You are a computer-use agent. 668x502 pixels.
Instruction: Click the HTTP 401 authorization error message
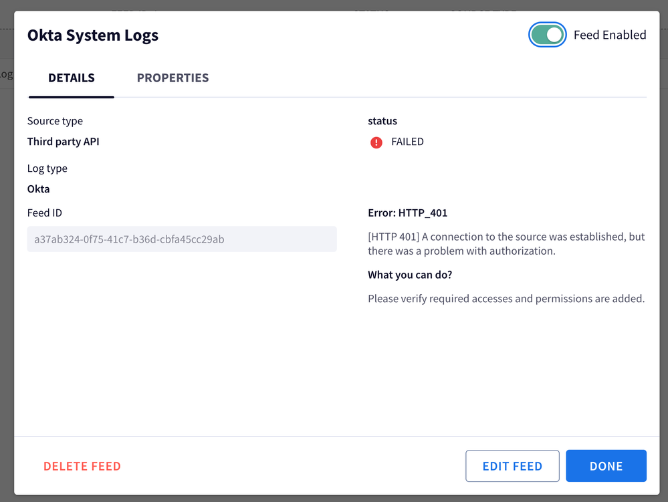point(507,243)
